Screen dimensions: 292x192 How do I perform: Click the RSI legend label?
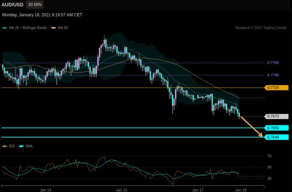[x=12, y=146]
